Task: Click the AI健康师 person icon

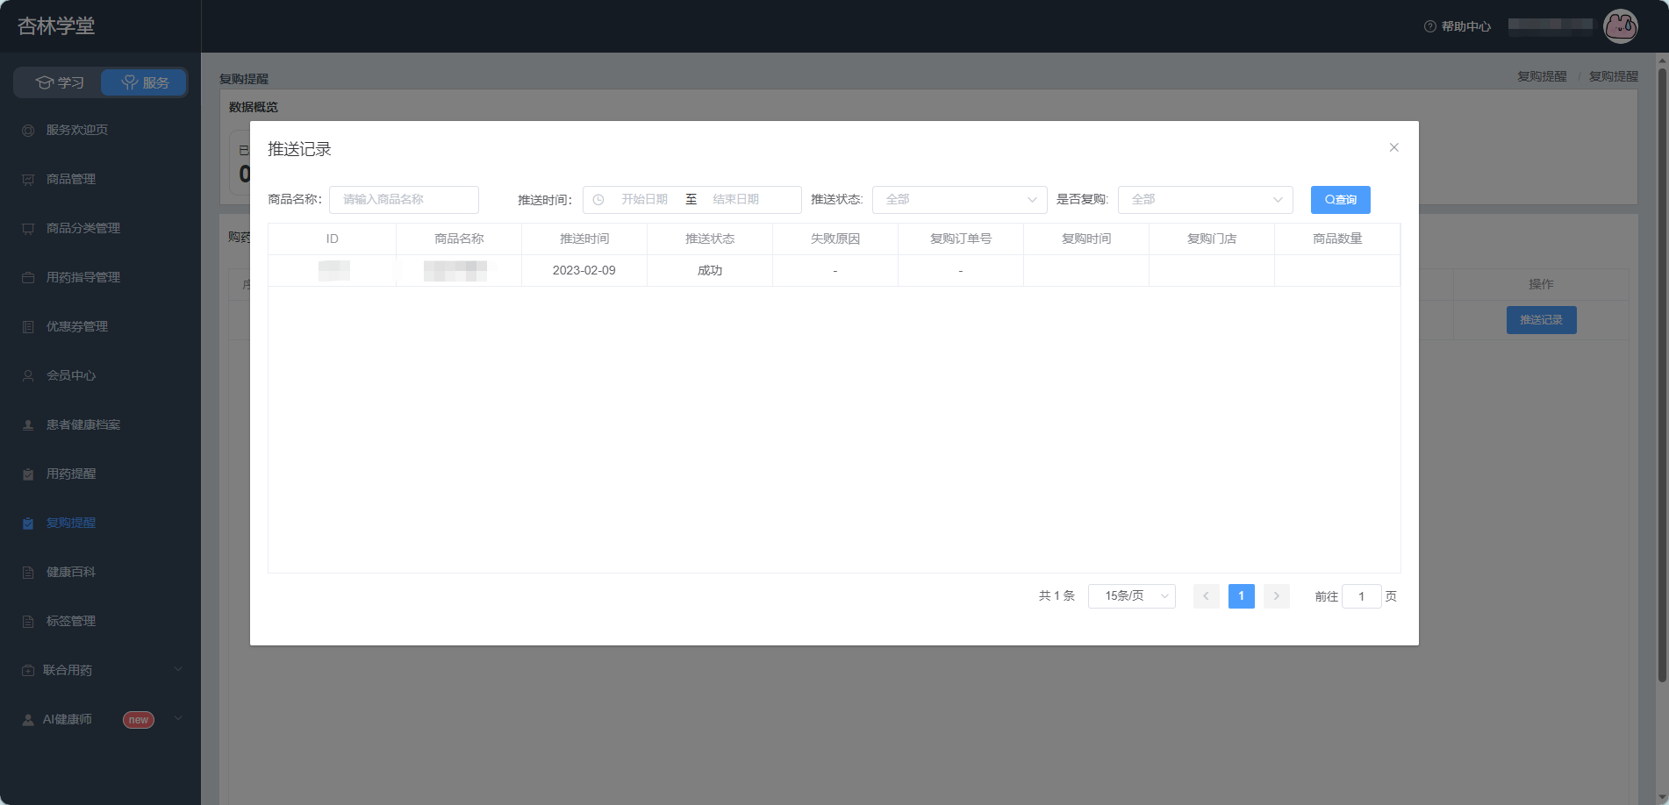Action: click(x=28, y=720)
